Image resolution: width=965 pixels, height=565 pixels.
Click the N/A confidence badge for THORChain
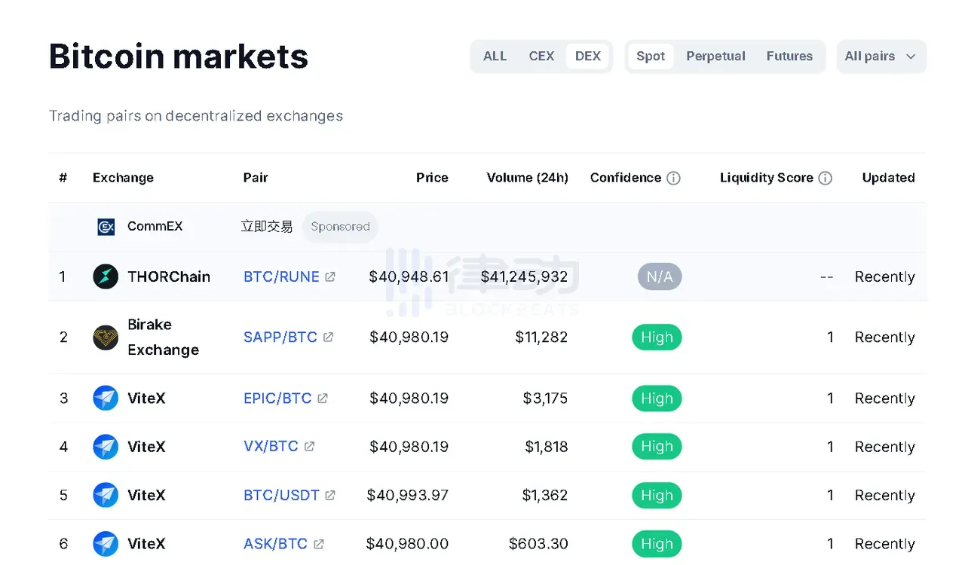pos(660,276)
